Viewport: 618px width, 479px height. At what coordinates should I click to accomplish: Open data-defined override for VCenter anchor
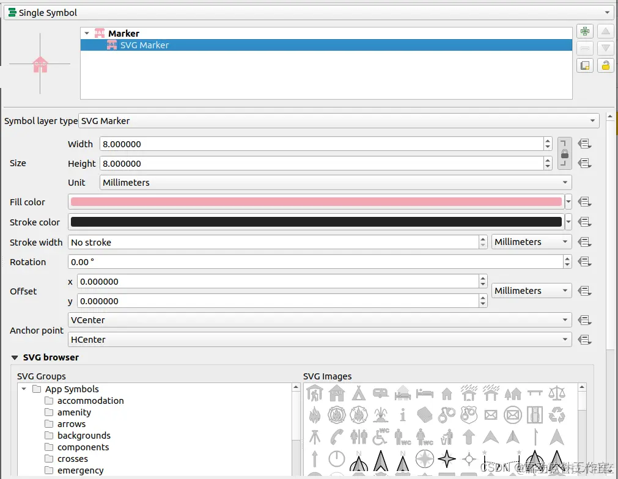click(584, 320)
